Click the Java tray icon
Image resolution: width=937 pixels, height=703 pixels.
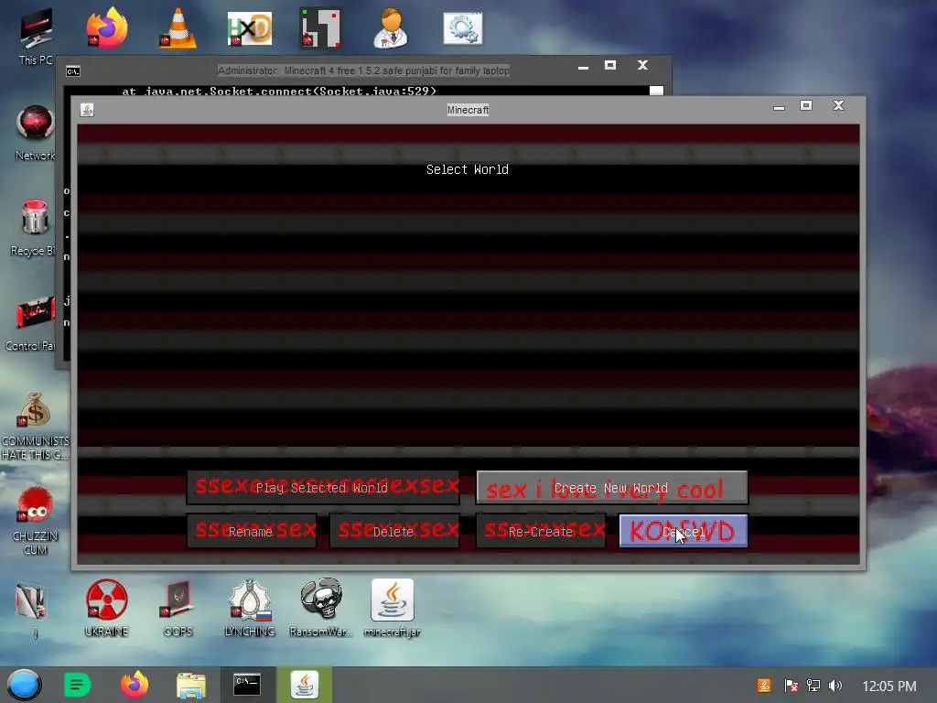pos(764,686)
